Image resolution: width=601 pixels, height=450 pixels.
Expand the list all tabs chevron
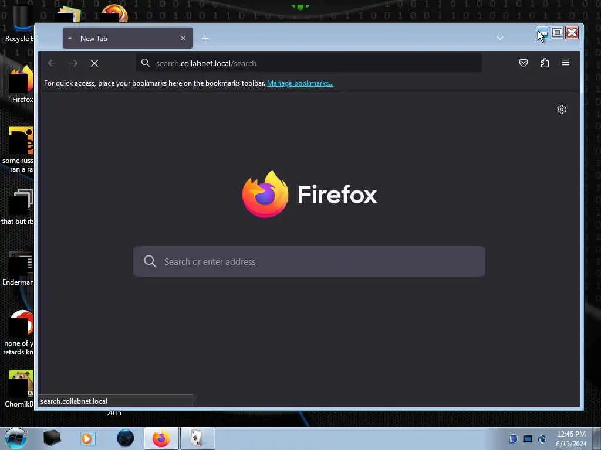(x=500, y=38)
